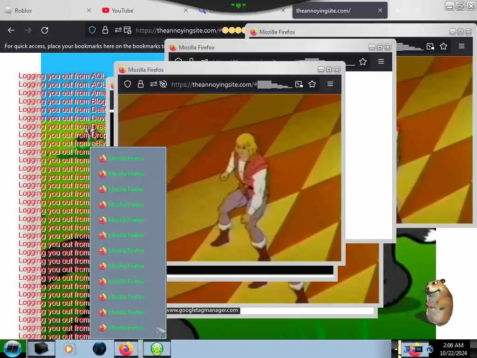Close the YouTube tab
The width and height of the screenshot is (477, 358).
click(x=186, y=10)
